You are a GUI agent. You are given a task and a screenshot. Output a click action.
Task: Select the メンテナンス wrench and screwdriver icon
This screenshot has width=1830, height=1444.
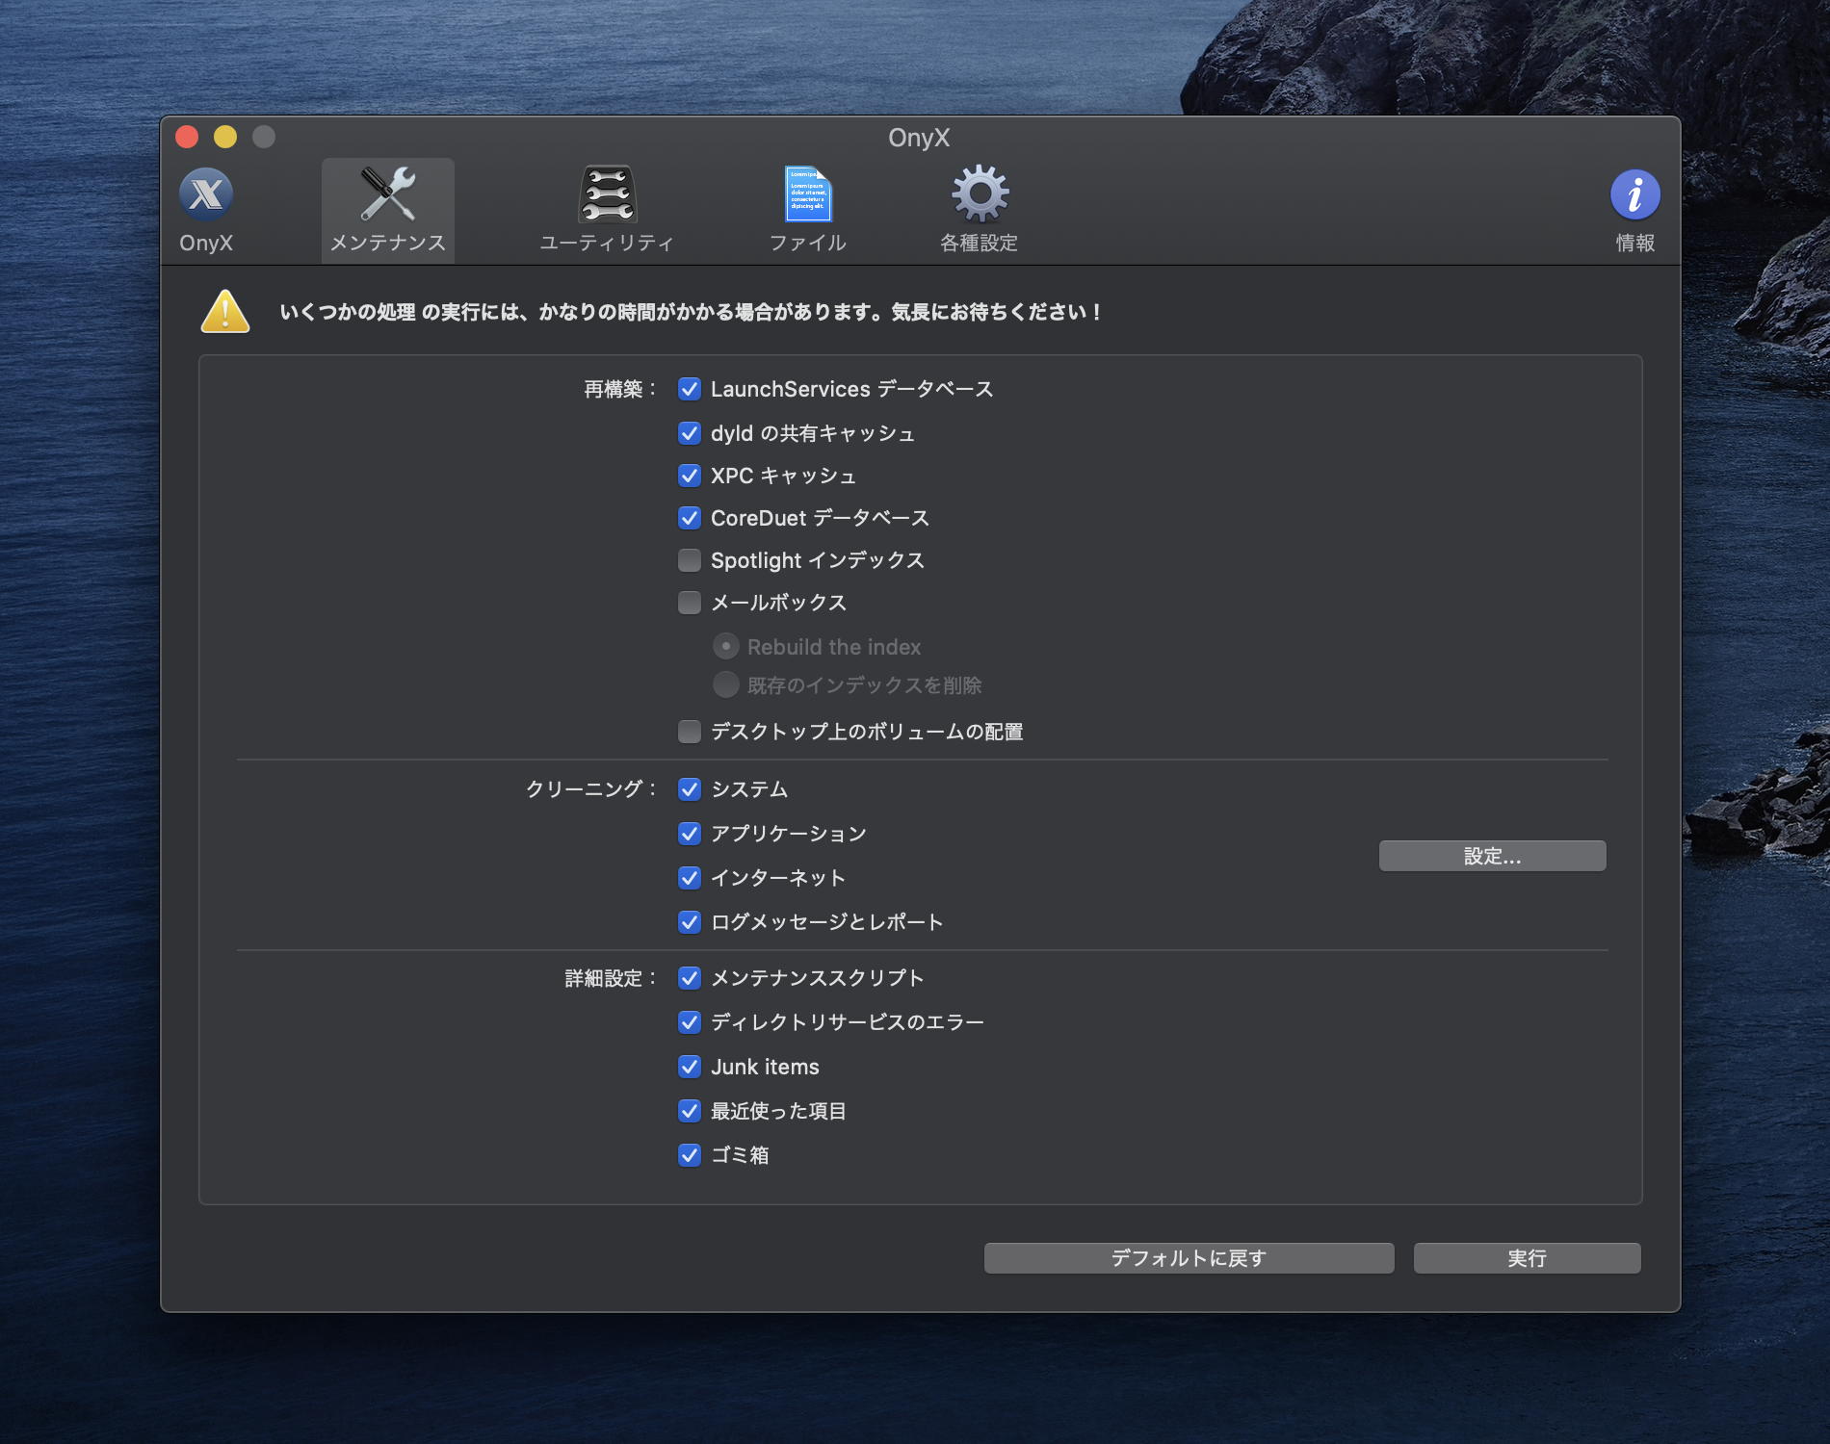(388, 195)
